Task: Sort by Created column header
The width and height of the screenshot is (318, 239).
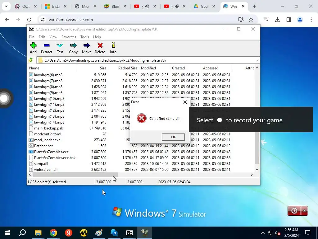Action: [x=179, y=68]
